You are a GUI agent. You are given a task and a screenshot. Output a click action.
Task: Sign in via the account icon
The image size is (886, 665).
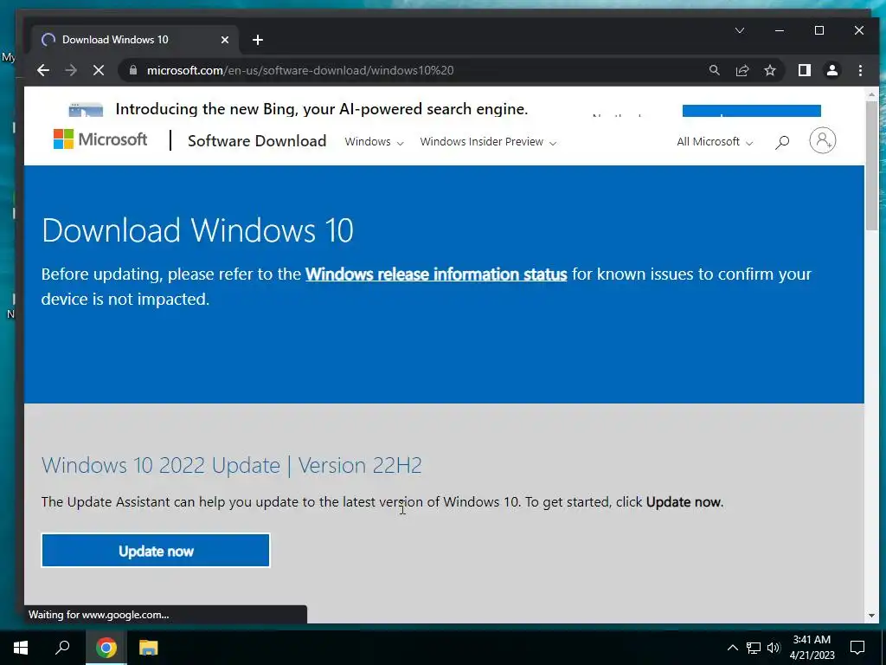click(x=822, y=140)
